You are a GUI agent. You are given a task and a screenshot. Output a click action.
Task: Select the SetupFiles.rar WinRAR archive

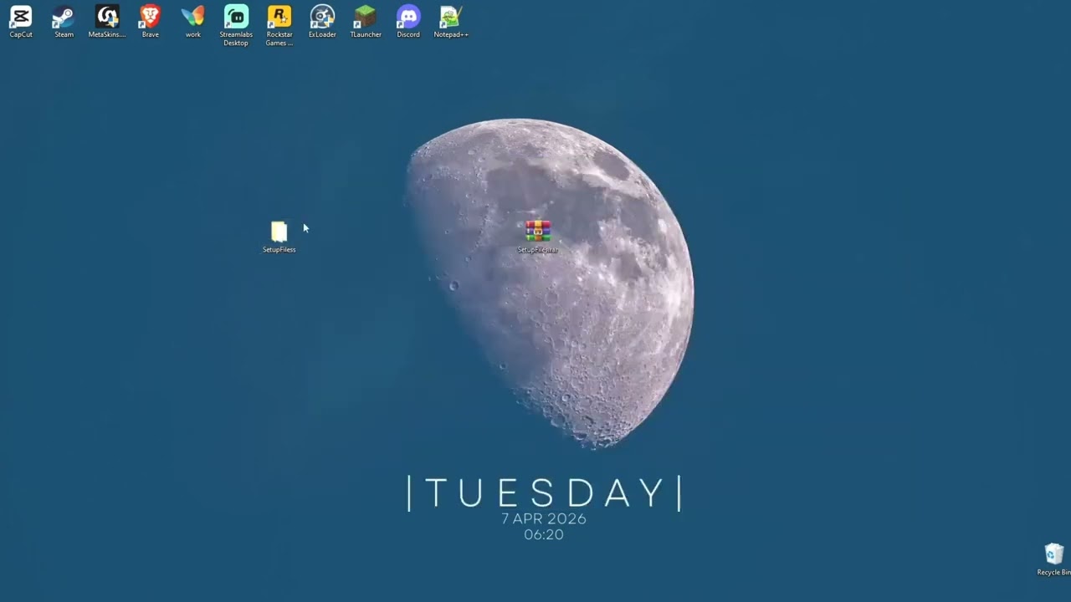(x=538, y=232)
